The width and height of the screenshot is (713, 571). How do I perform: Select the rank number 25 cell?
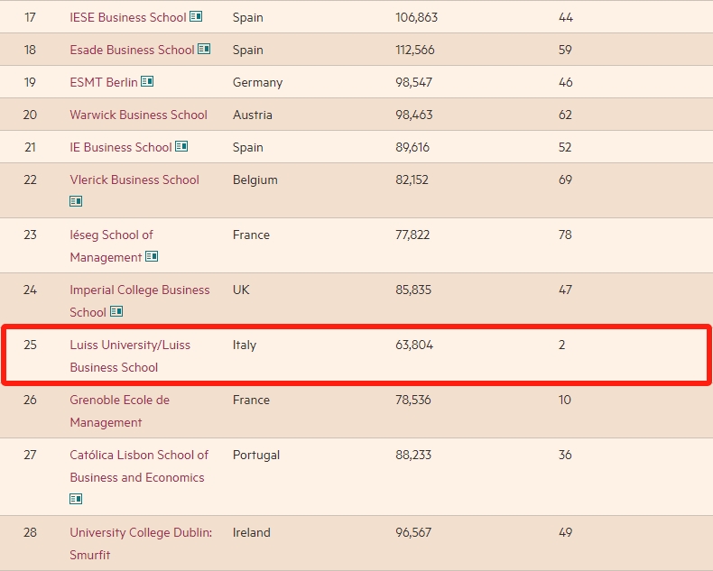point(30,345)
